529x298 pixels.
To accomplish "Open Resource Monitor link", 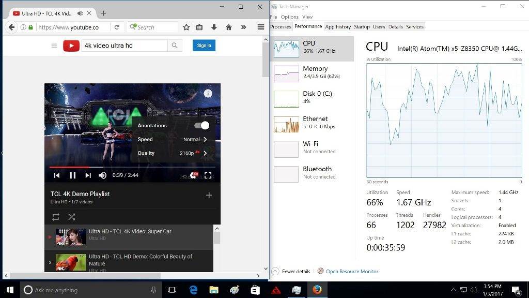I will tap(352, 271).
